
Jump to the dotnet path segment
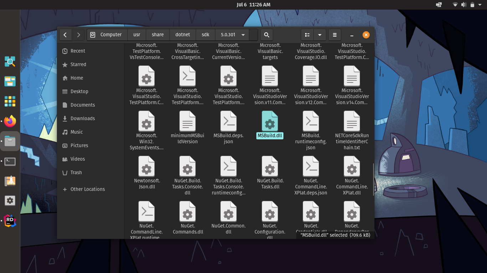coord(183,35)
